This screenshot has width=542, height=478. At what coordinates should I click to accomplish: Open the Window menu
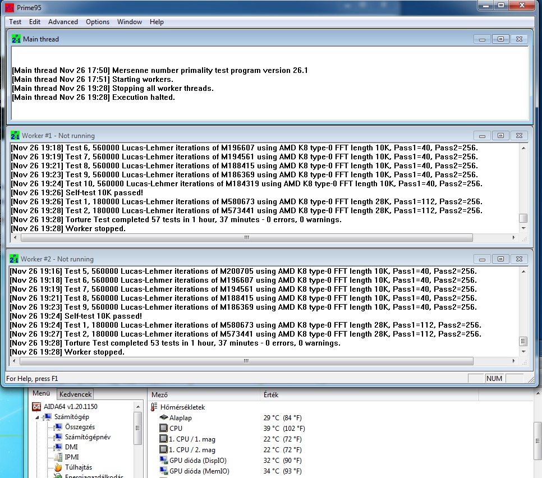tap(129, 22)
